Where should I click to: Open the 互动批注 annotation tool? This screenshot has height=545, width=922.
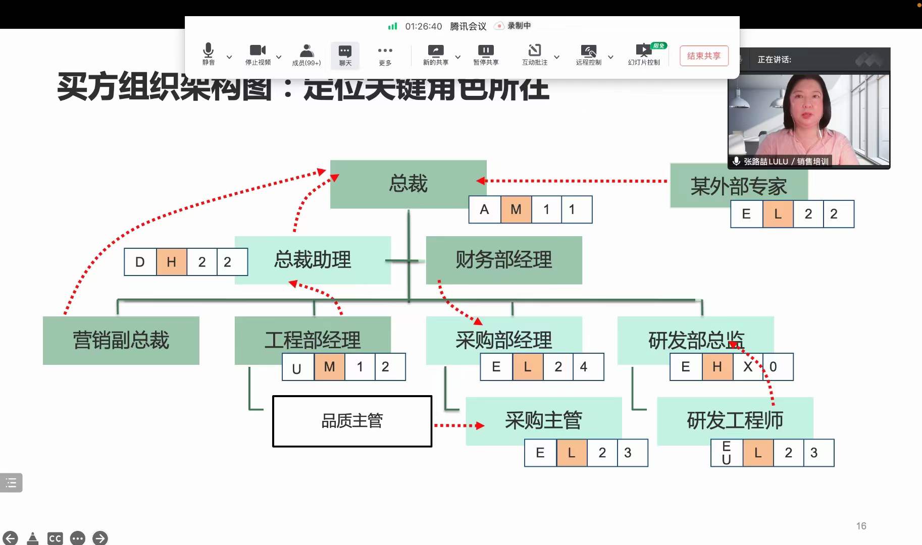point(535,54)
